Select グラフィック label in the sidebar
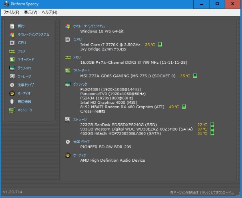Viewport: 242px width, 198px height. (x=24, y=68)
